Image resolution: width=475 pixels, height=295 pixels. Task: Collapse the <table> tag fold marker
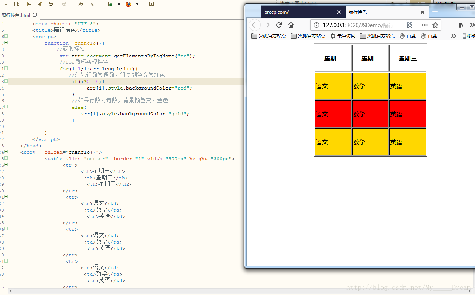click(6, 159)
